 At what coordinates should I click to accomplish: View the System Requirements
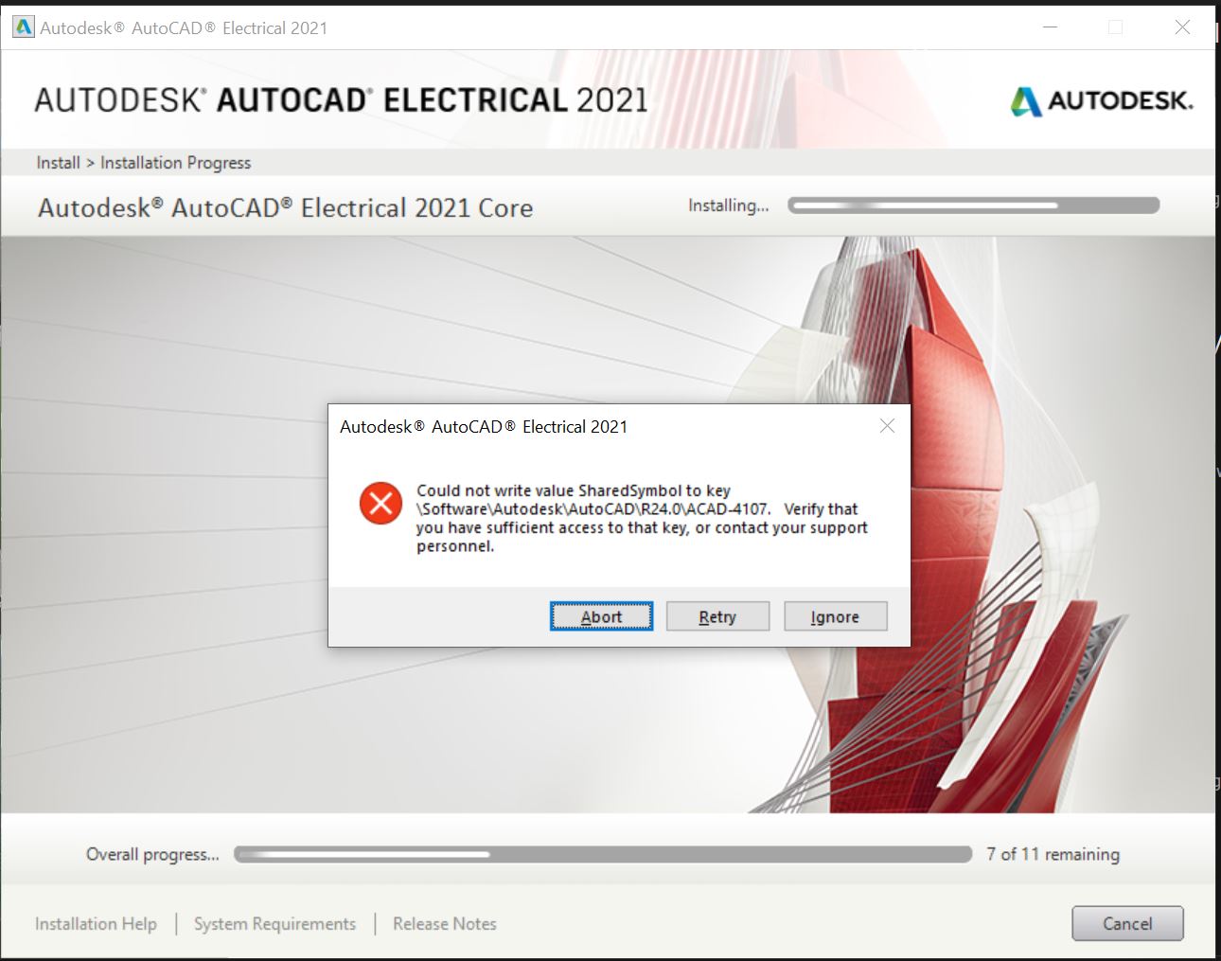pyautogui.click(x=274, y=923)
